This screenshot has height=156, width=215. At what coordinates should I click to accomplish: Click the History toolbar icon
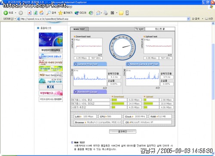coord(91,13)
